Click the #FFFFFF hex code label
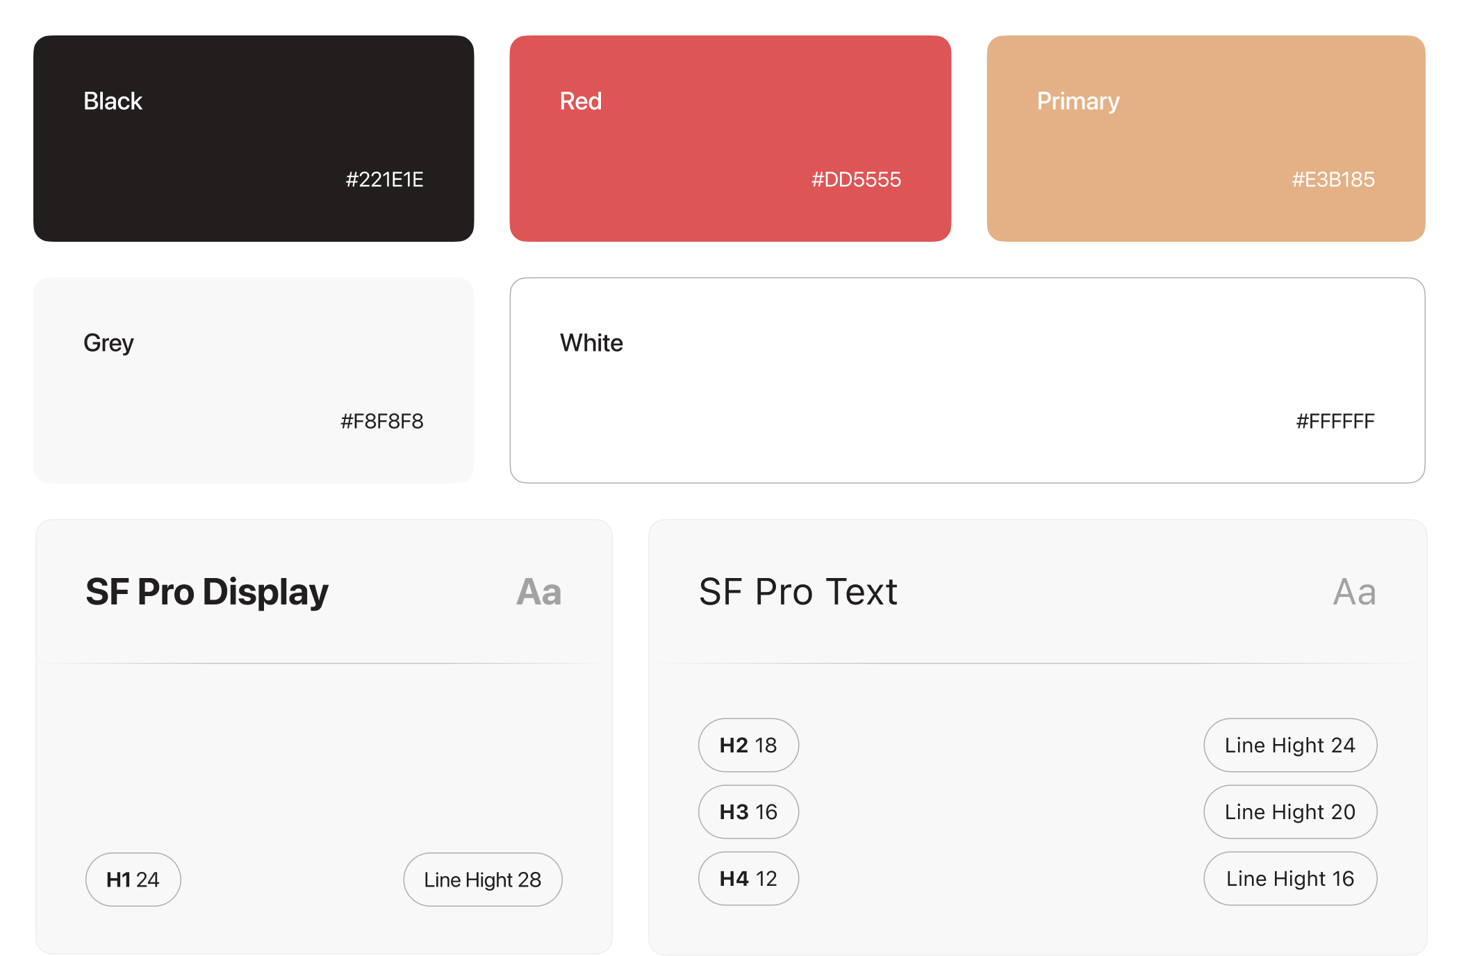This screenshot has height=956, width=1459. pos(1335,421)
